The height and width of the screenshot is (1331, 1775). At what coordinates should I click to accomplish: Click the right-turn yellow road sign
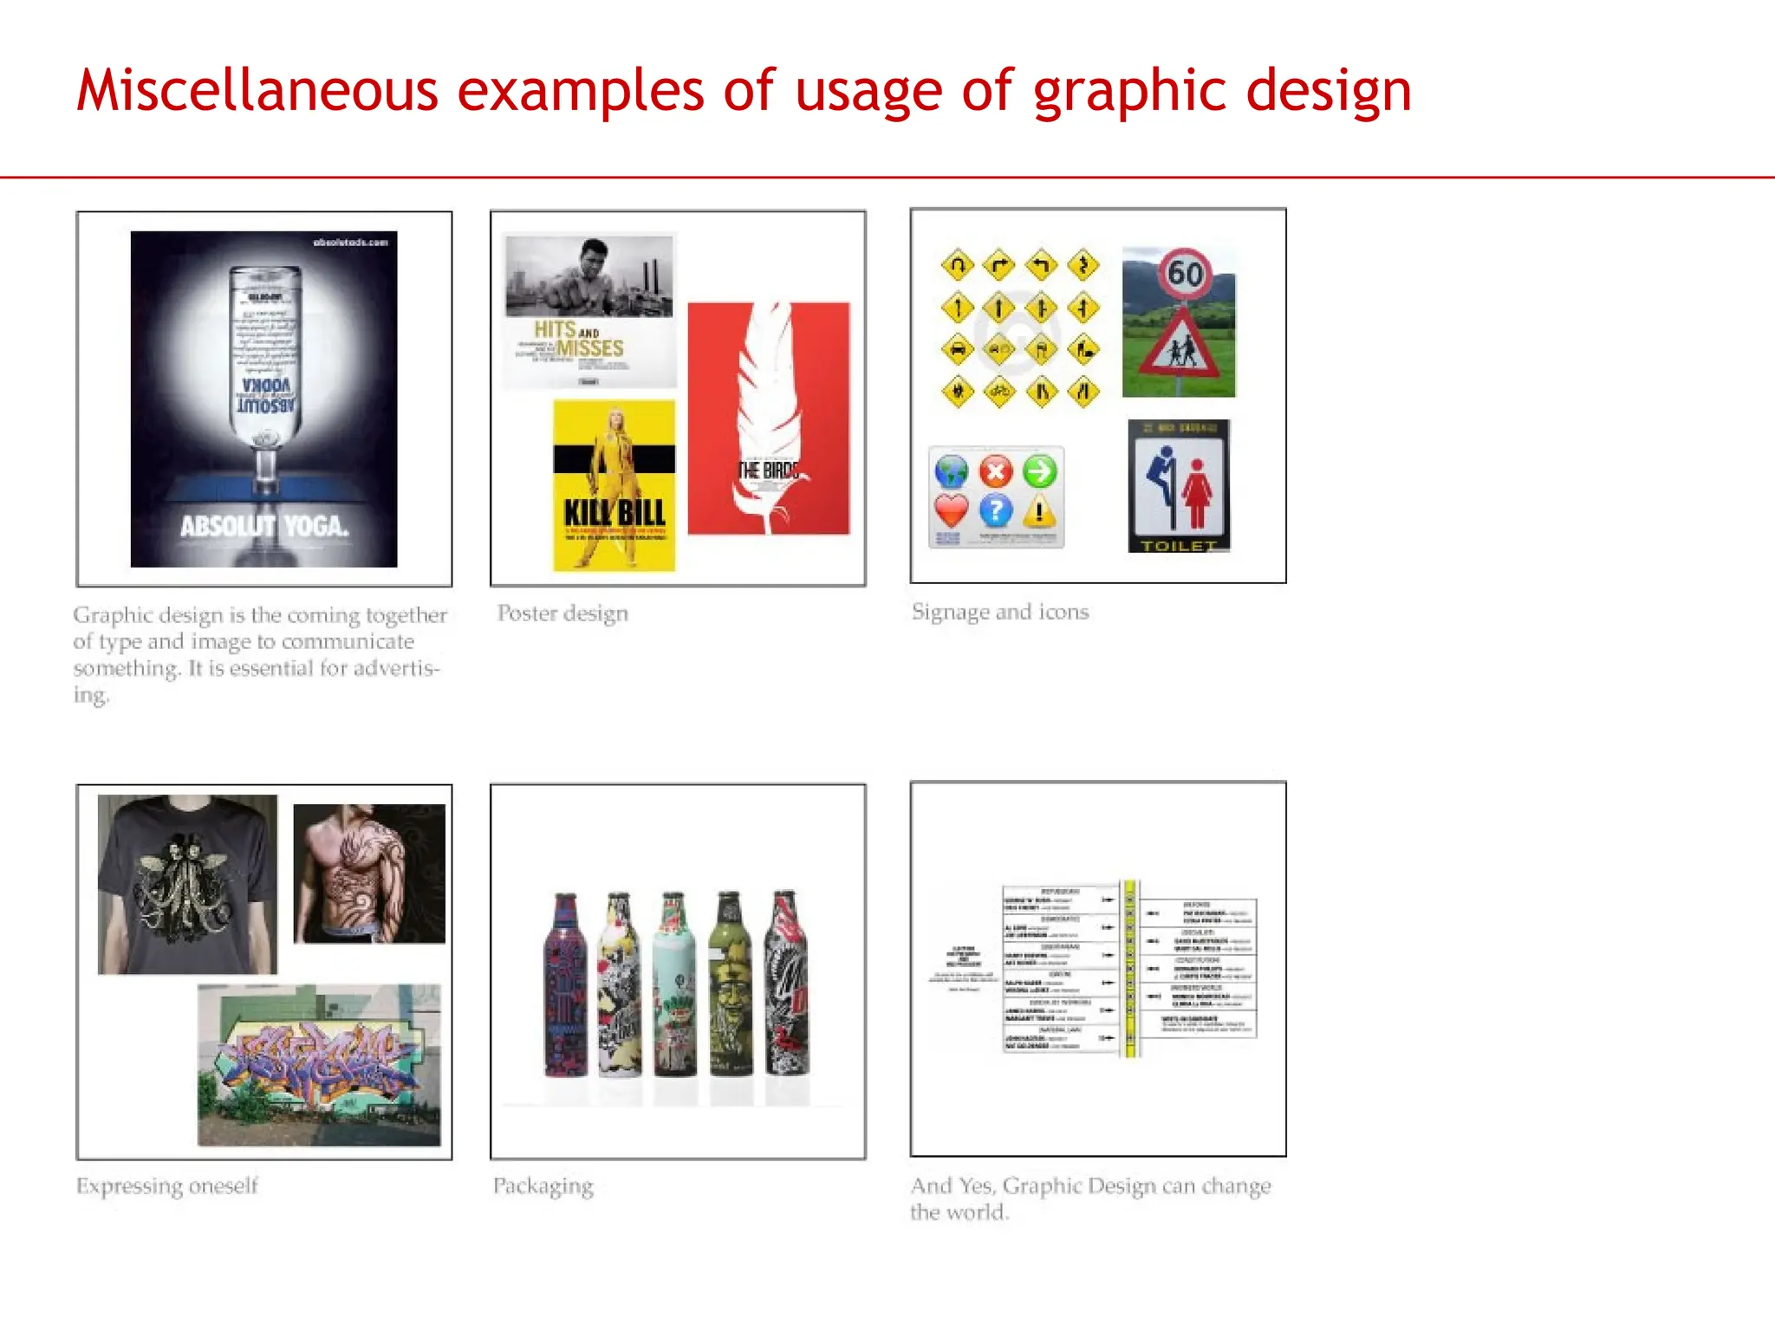pyautogui.click(x=999, y=265)
